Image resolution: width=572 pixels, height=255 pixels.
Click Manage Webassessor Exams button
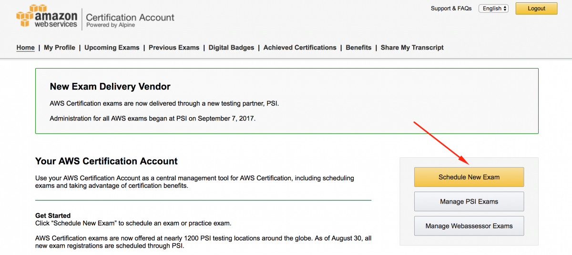[x=469, y=226]
